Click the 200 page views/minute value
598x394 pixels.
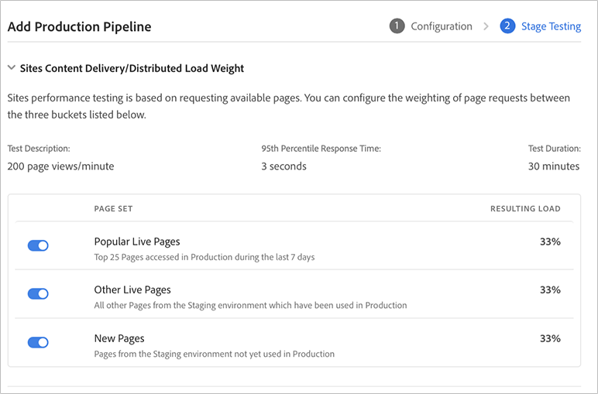click(x=60, y=166)
